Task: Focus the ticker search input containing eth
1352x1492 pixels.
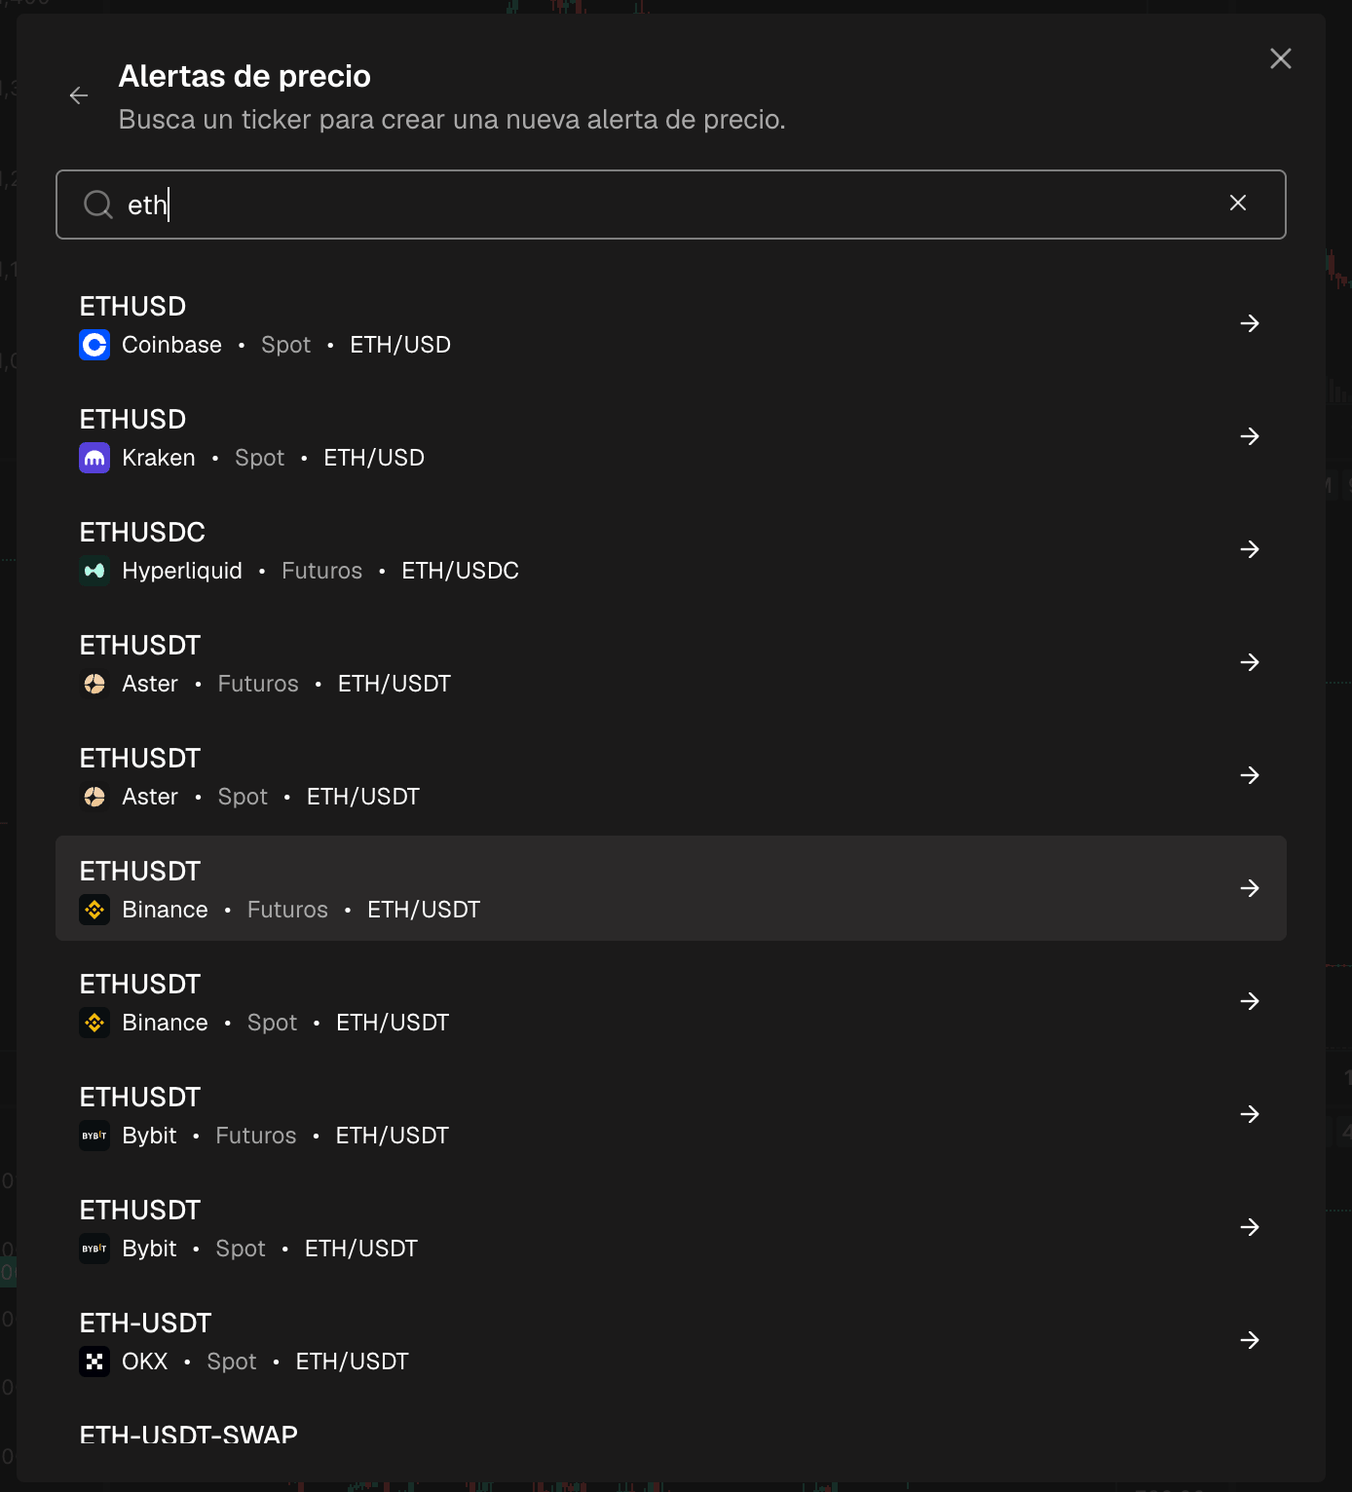Action: [x=671, y=205]
